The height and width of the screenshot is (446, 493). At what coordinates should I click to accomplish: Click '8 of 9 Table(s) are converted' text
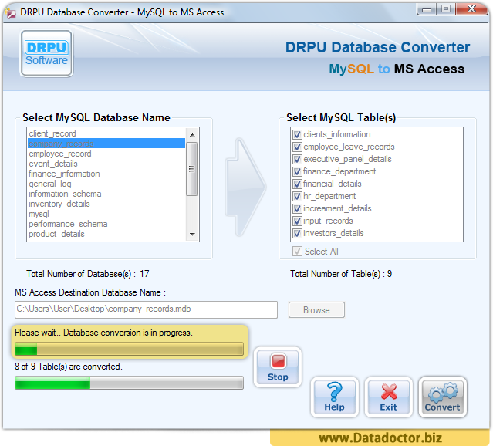coord(69,367)
